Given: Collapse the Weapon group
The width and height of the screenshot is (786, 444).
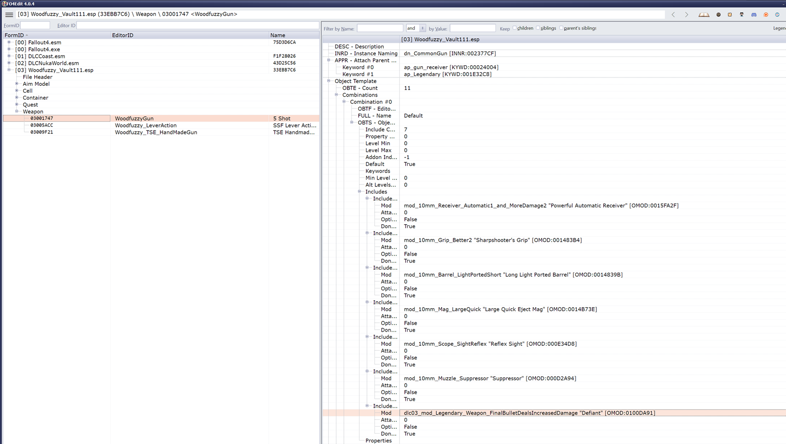Looking at the screenshot, I should 17,111.
